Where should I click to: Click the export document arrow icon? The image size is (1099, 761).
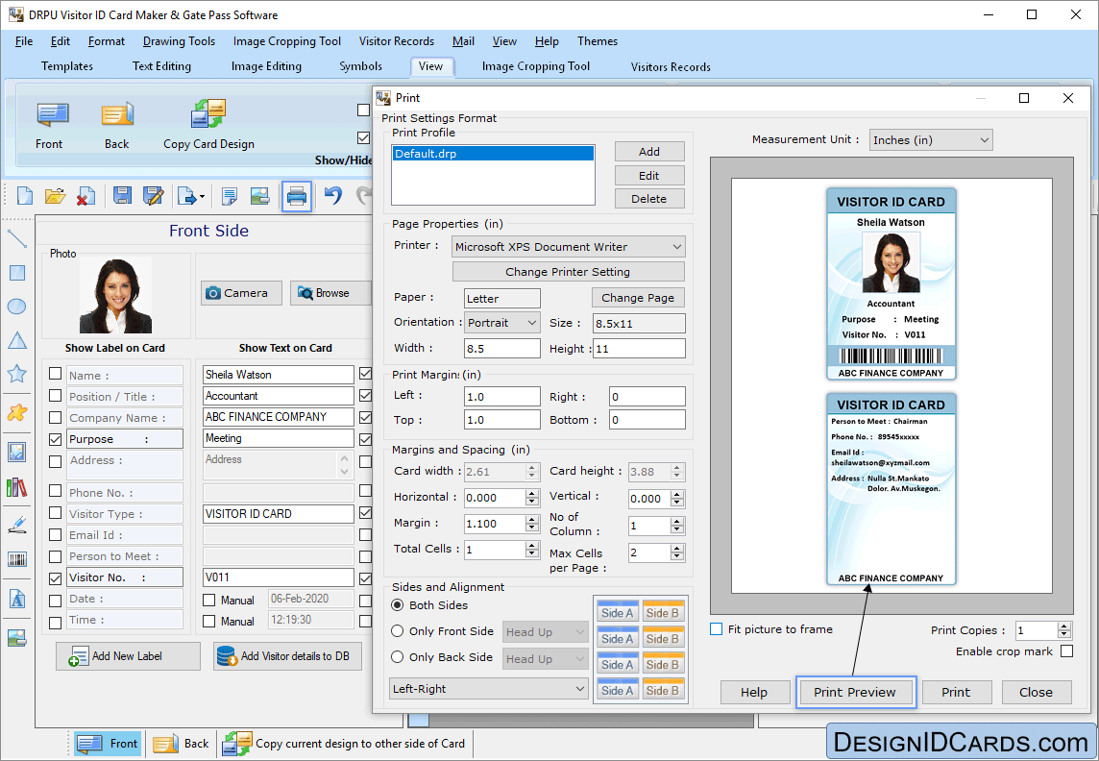coord(190,196)
